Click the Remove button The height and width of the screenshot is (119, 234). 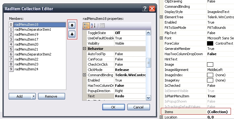click(51, 96)
